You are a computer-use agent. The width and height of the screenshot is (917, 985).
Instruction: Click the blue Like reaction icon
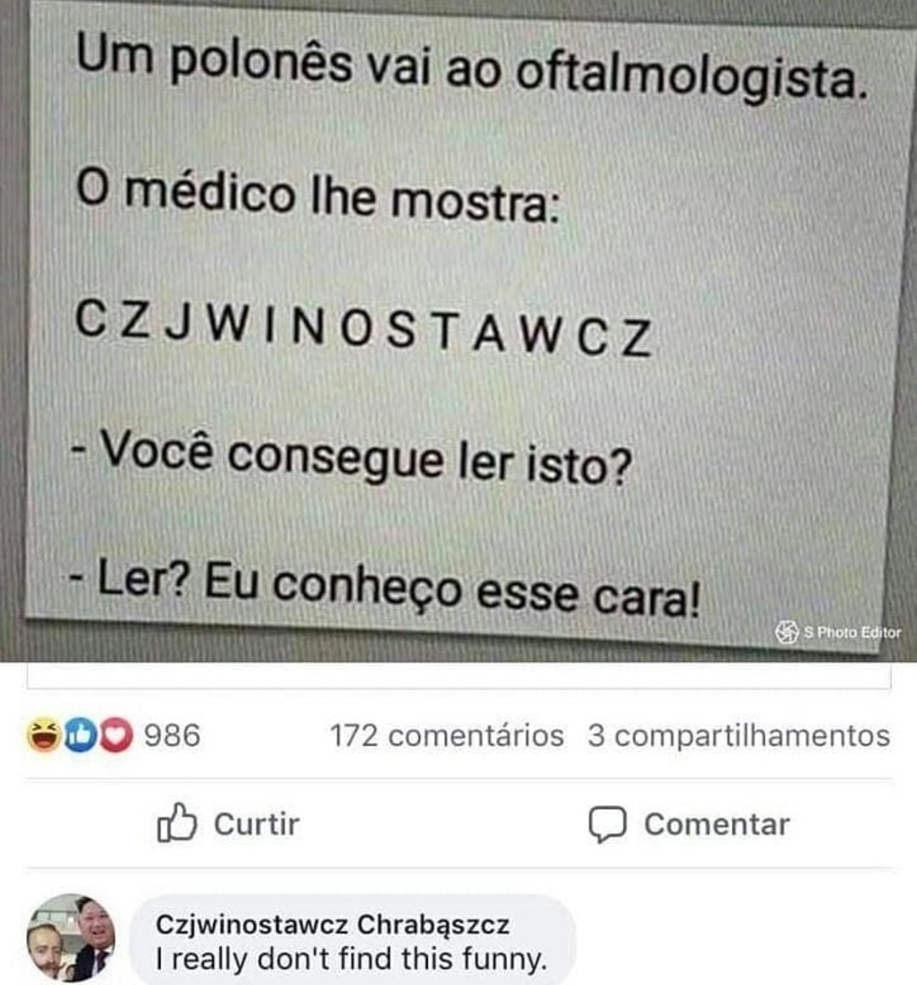(x=79, y=735)
